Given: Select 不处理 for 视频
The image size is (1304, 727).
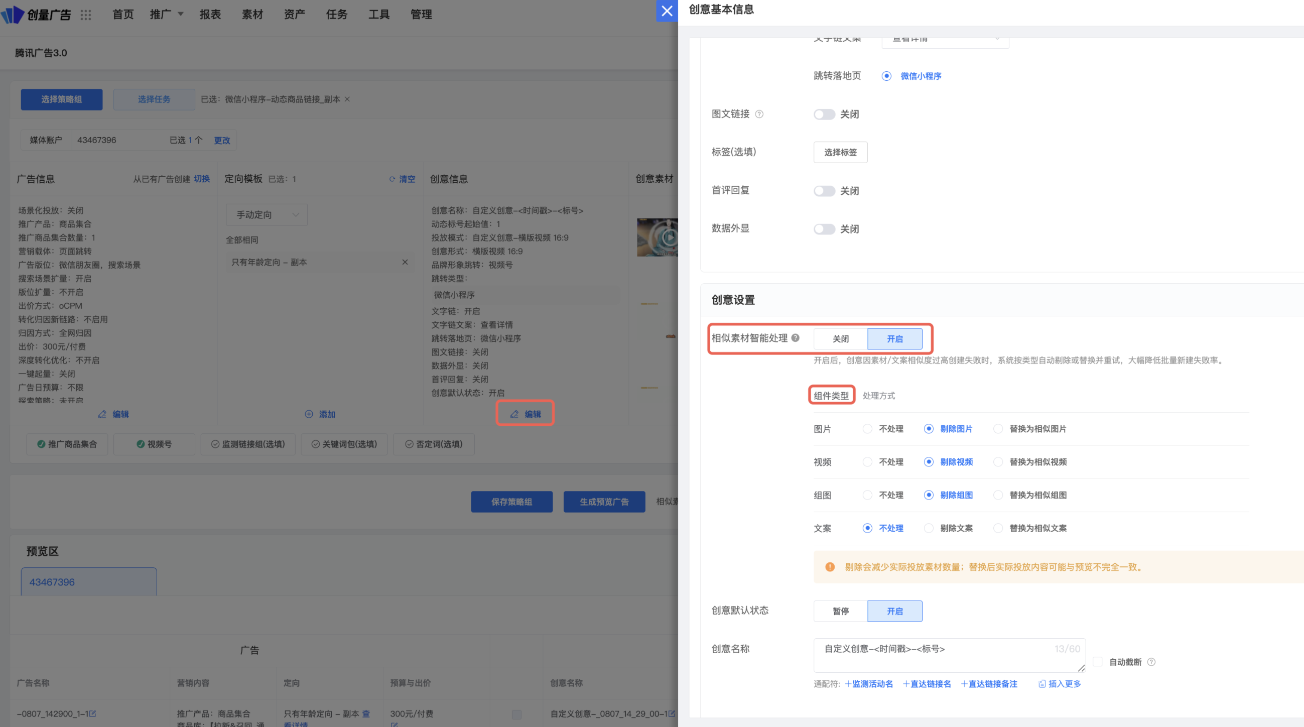Looking at the screenshot, I should 867,462.
